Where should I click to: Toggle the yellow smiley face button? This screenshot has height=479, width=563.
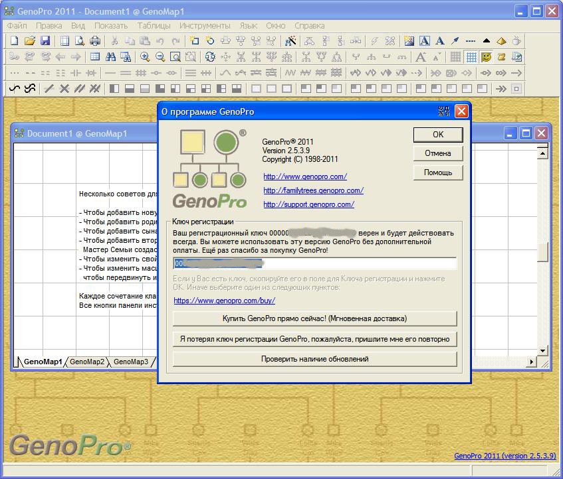(x=486, y=56)
